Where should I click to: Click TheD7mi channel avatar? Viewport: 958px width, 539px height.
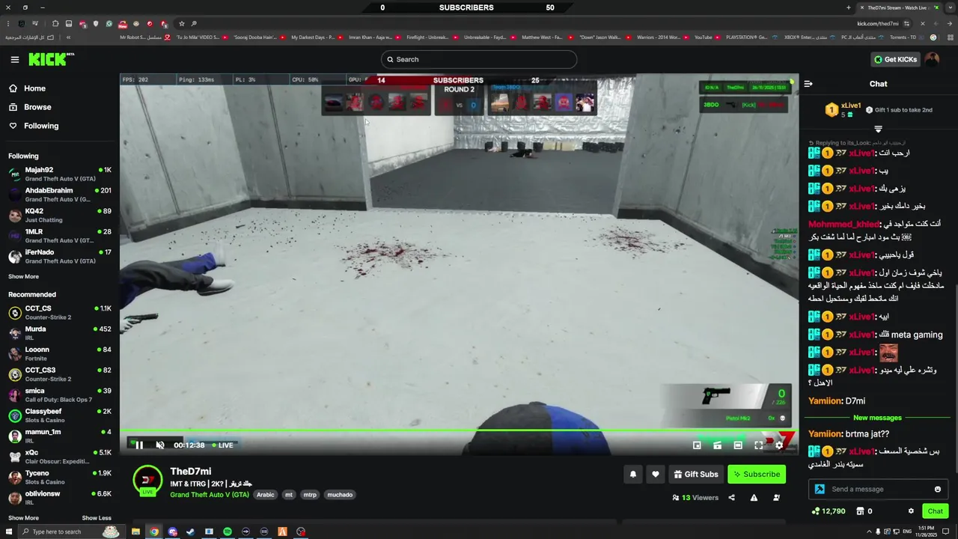[x=147, y=481]
